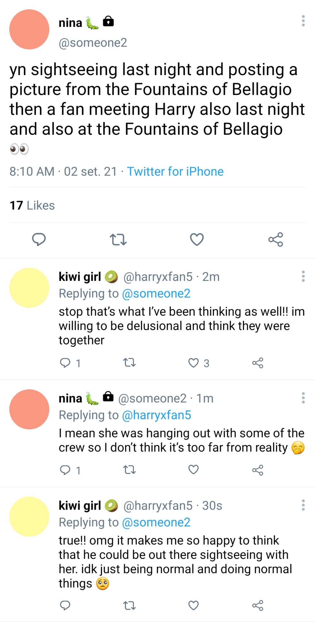Retweet kiwi girl's 30s reply
The height and width of the screenshot is (622, 315).
point(129,605)
